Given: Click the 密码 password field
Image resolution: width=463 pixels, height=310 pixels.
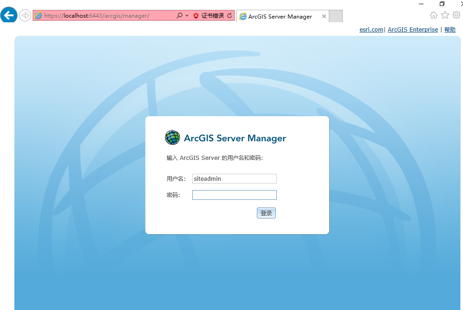Looking at the screenshot, I should pyautogui.click(x=235, y=195).
